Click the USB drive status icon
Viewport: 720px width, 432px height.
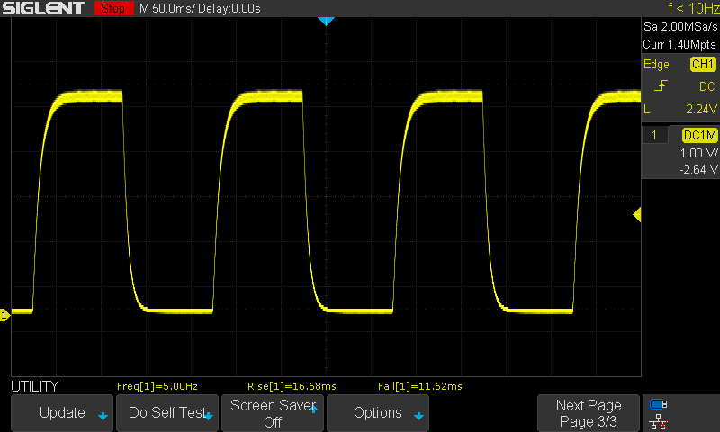[659, 404]
